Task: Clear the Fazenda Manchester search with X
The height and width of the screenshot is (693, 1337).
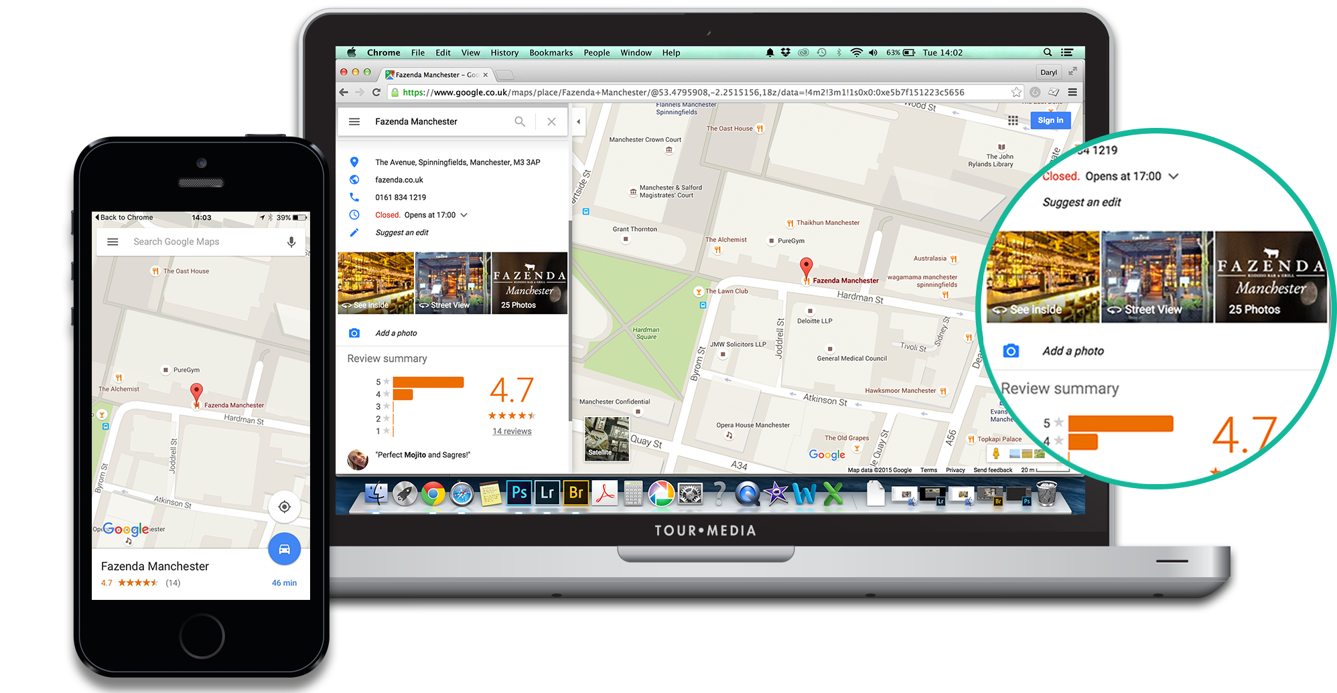Action: point(551,122)
